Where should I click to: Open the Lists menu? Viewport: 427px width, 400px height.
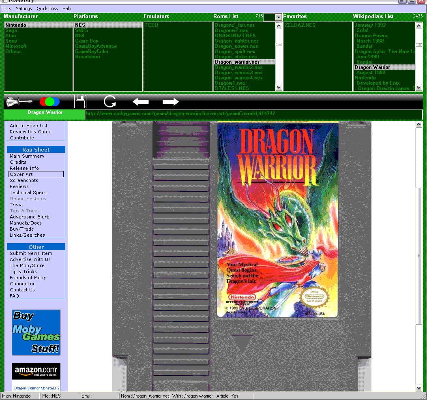(7, 9)
